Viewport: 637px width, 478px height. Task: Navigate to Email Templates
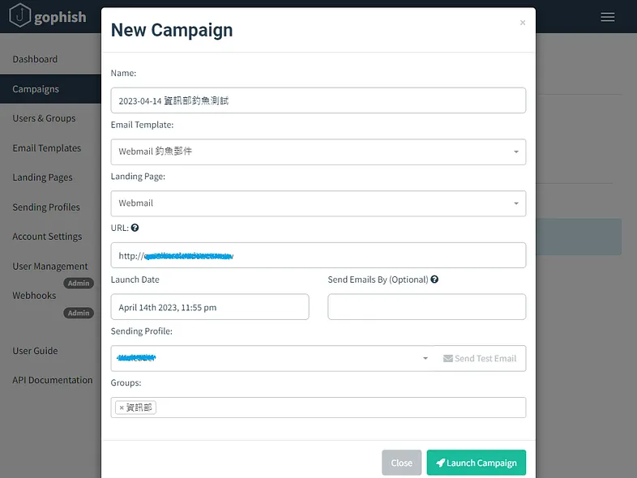tap(47, 148)
